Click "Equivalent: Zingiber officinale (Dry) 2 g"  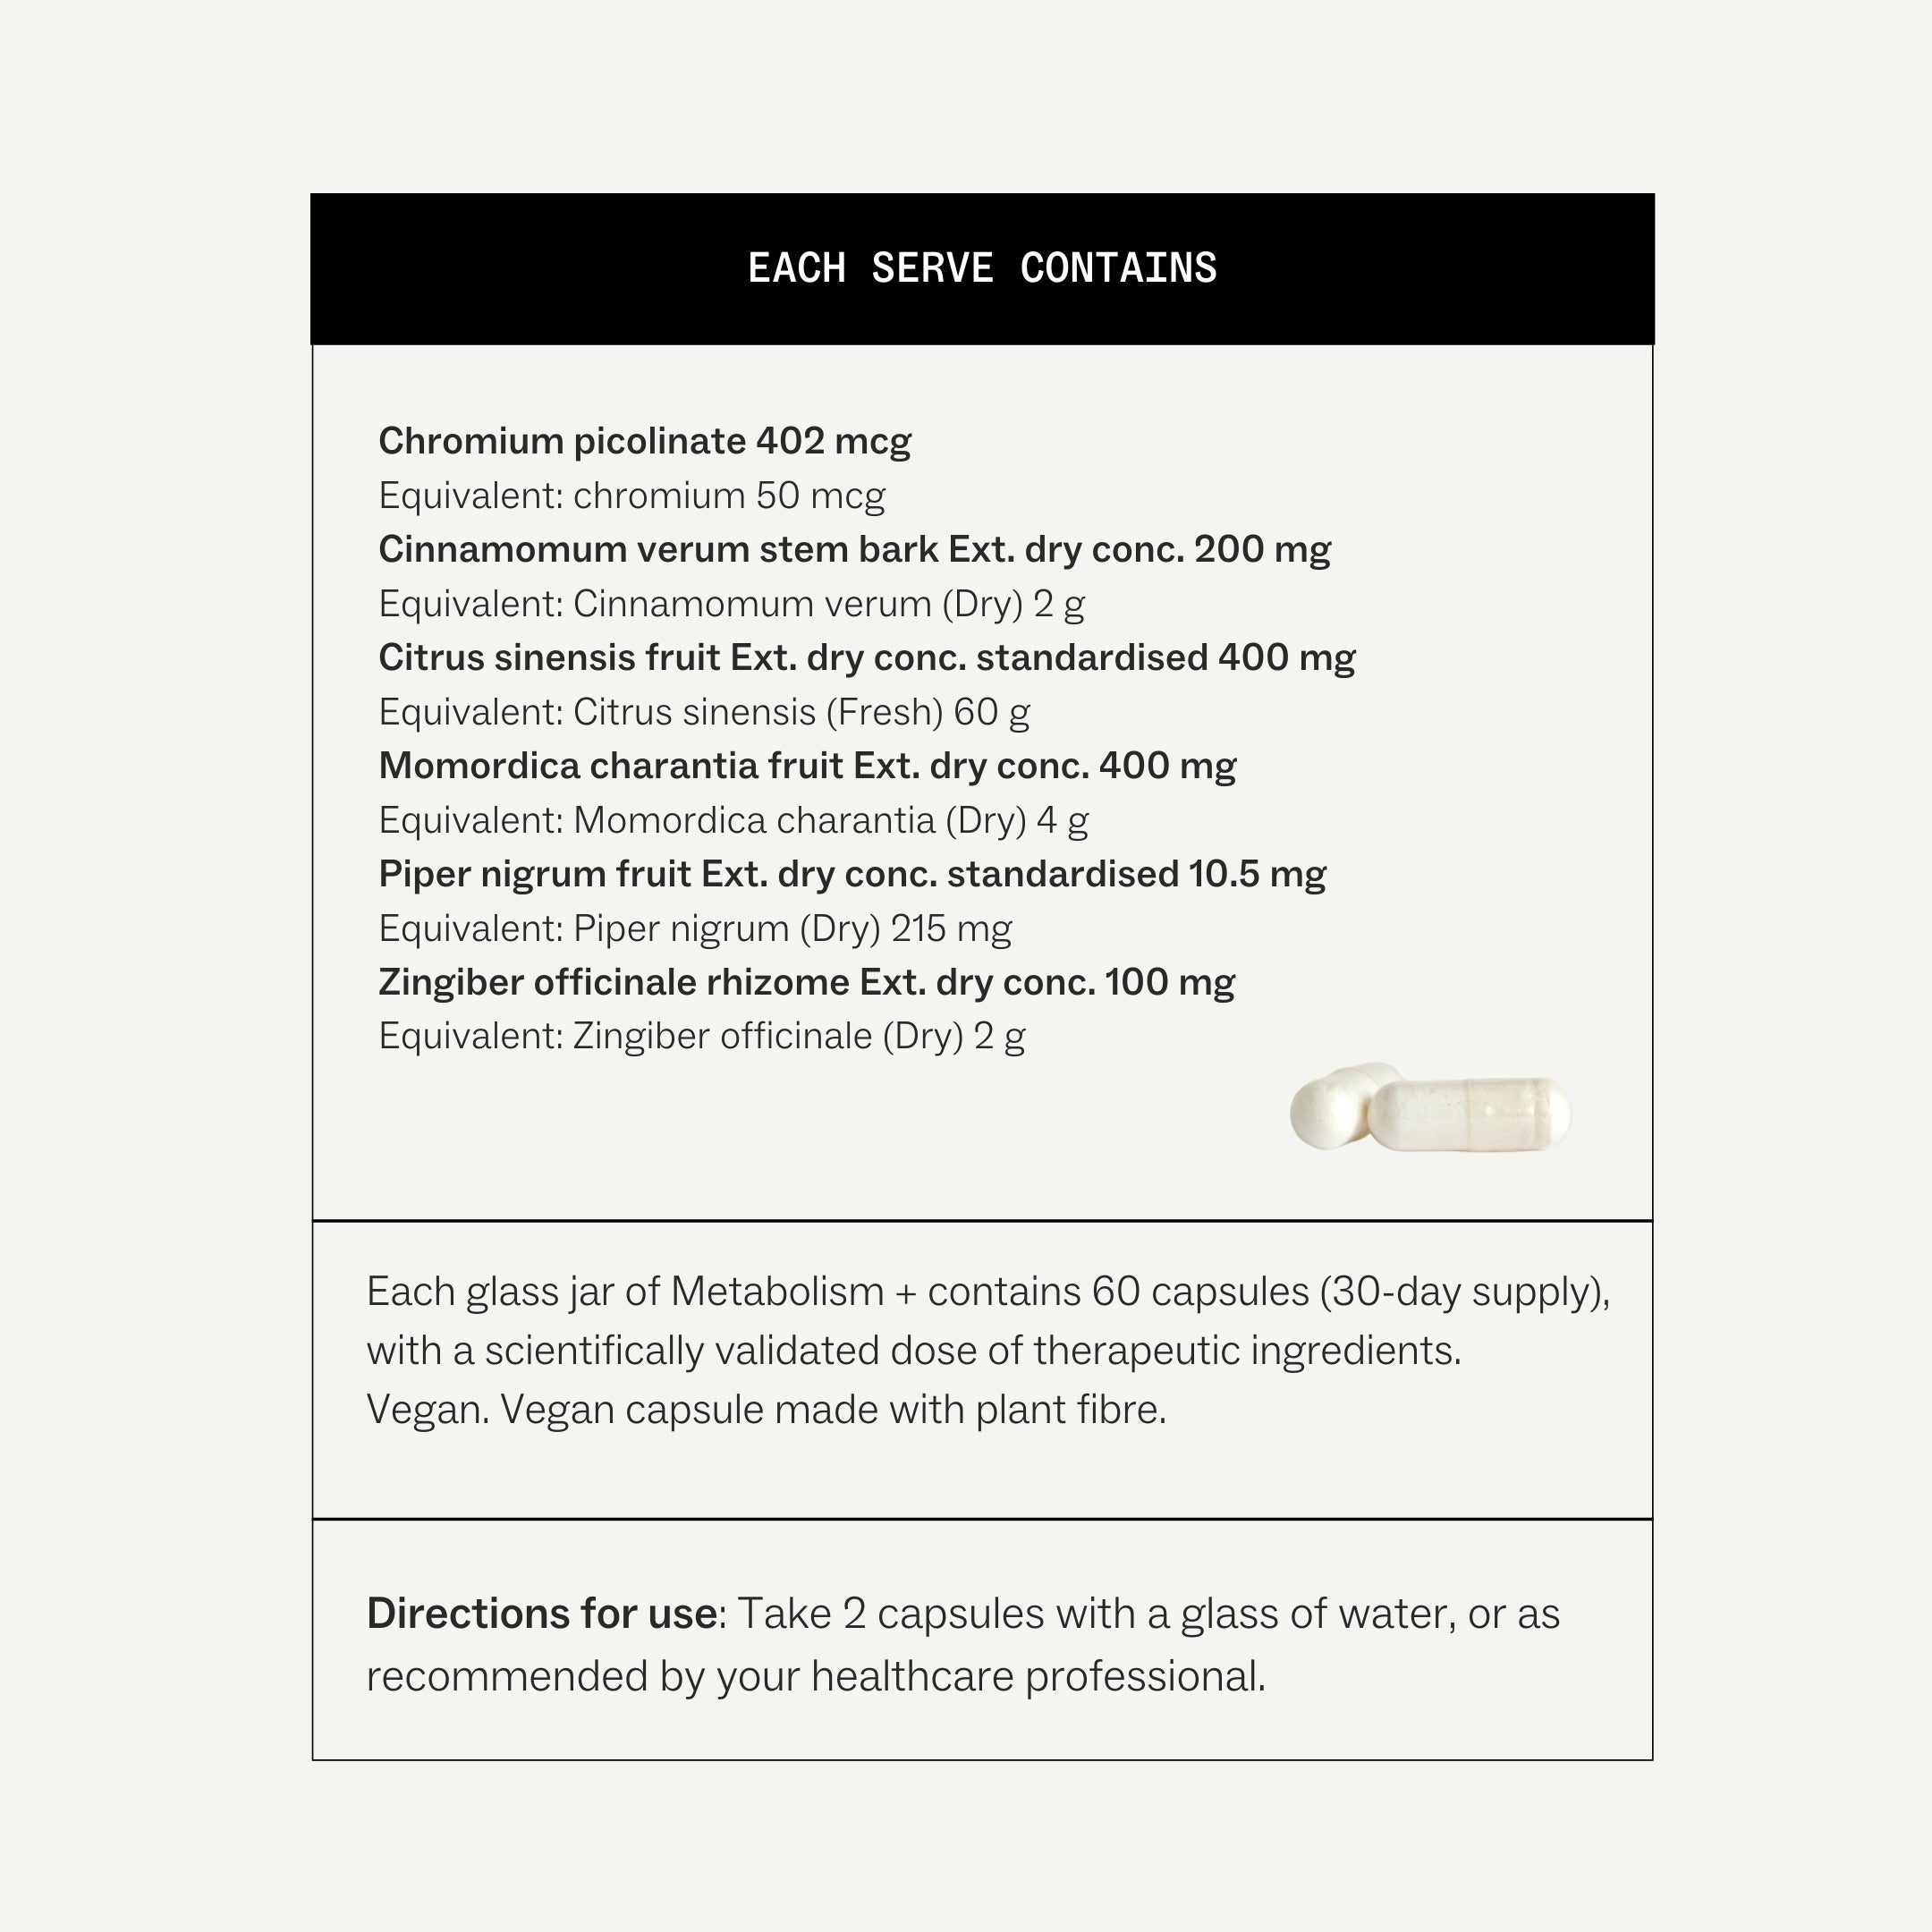click(x=701, y=1036)
